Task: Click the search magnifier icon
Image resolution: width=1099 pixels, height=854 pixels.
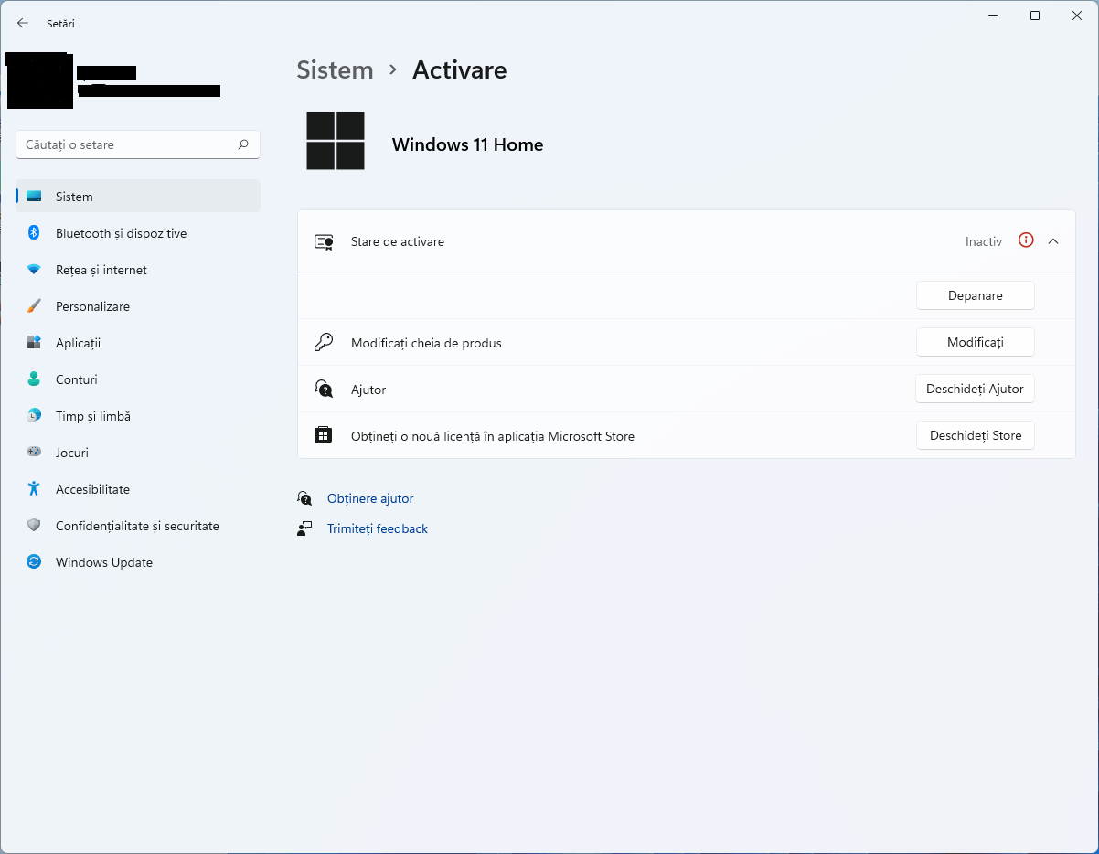Action: pyautogui.click(x=243, y=144)
